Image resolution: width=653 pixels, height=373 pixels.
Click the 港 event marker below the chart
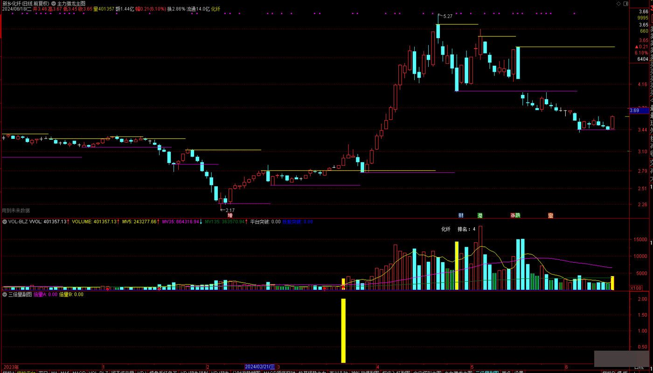tap(480, 216)
